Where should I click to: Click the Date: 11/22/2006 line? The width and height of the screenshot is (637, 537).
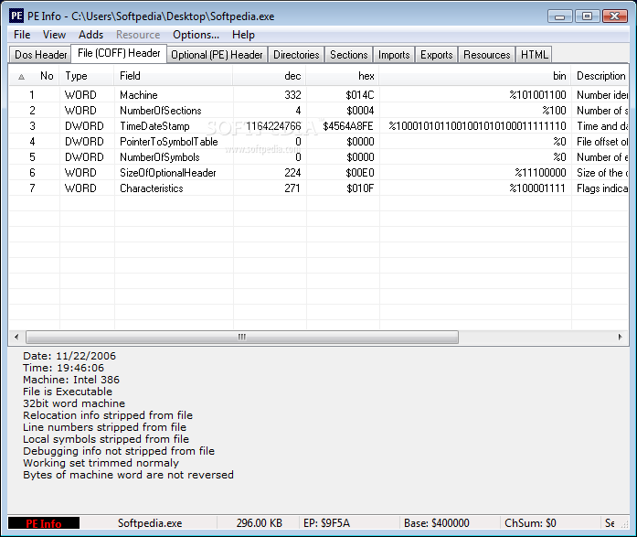coord(69,356)
